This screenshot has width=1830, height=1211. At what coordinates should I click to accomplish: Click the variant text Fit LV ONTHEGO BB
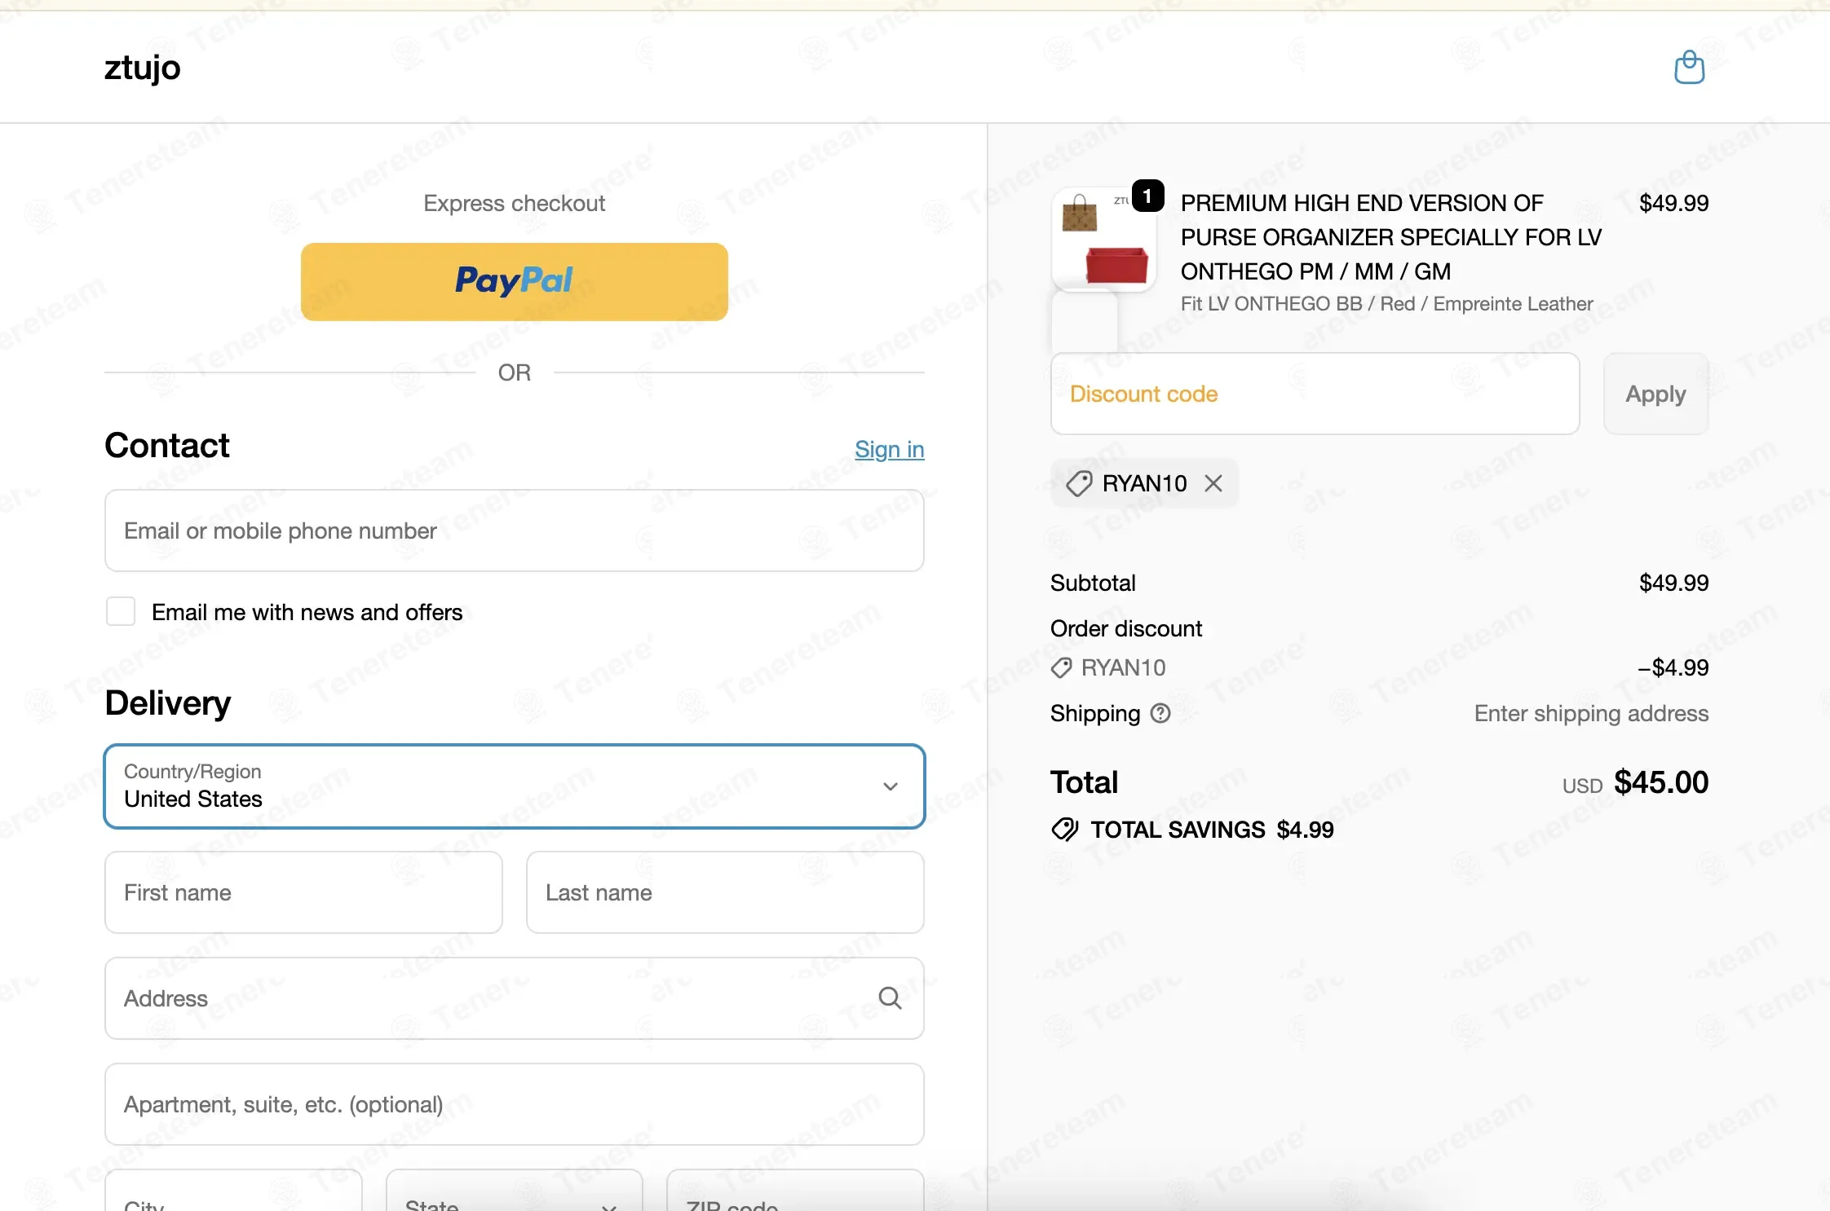click(1386, 304)
